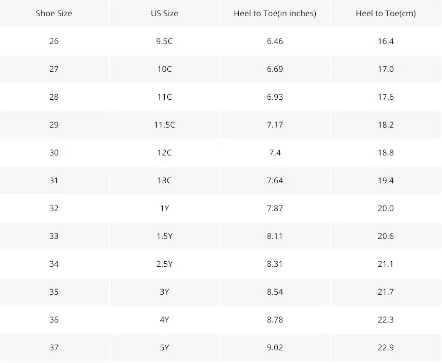The height and width of the screenshot is (363, 442).
Task: Click shoe size 30 cell
Action: [x=54, y=152]
